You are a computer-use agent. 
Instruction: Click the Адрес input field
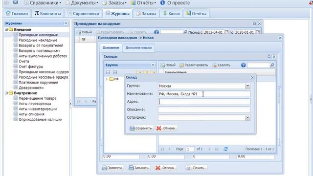(204, 102)
